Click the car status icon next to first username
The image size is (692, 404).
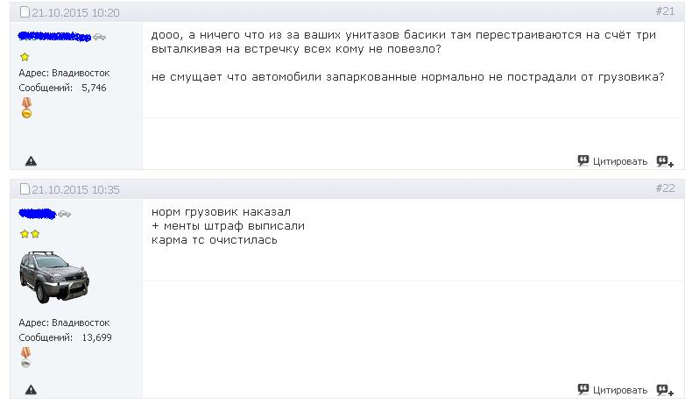pyautogui.click(x=100, y=37)
